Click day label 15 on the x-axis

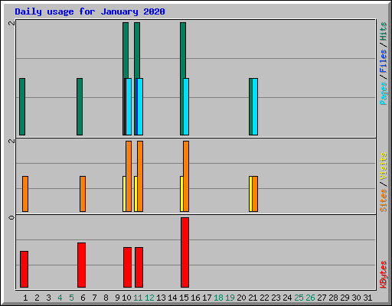(x=184, y=298)
